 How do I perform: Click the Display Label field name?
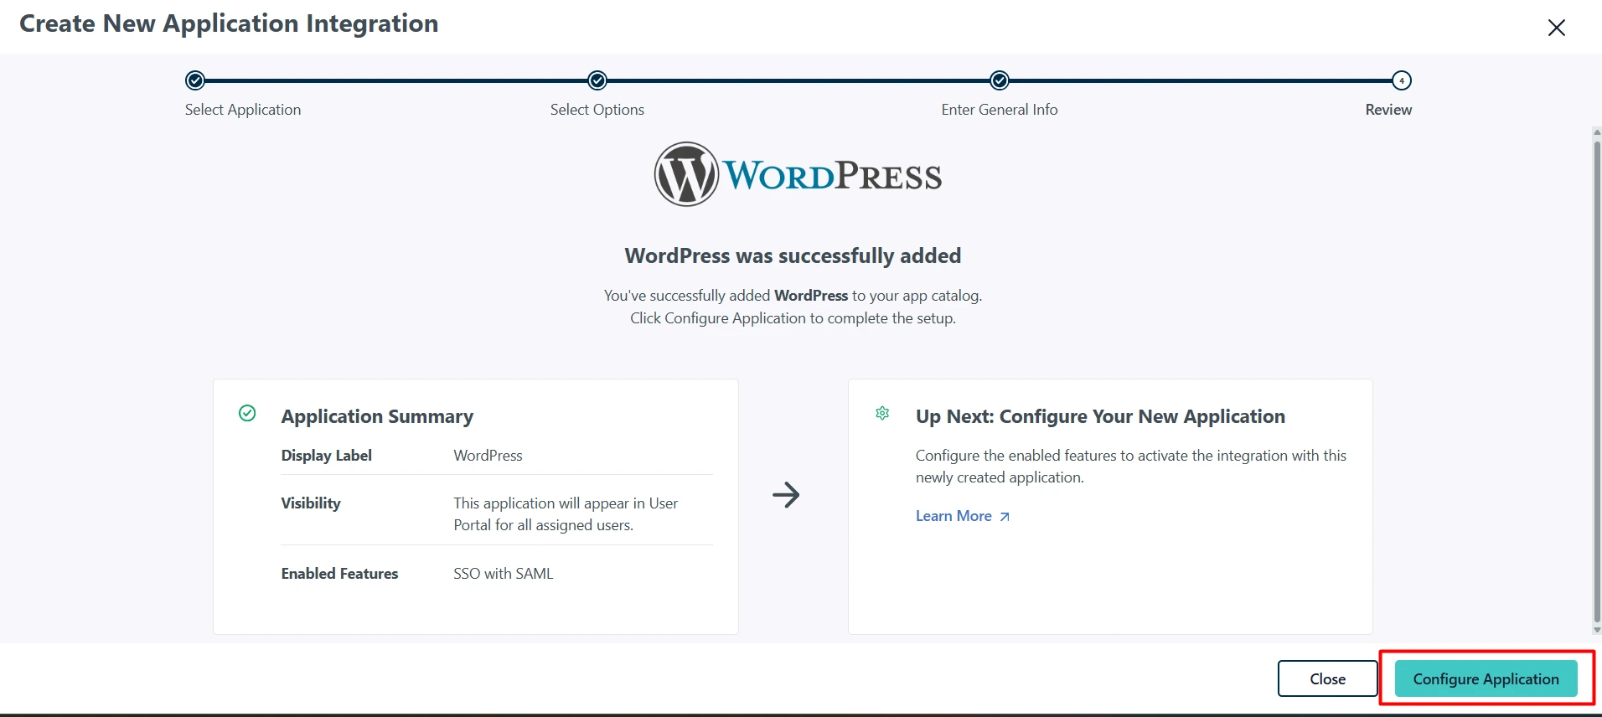327,456
